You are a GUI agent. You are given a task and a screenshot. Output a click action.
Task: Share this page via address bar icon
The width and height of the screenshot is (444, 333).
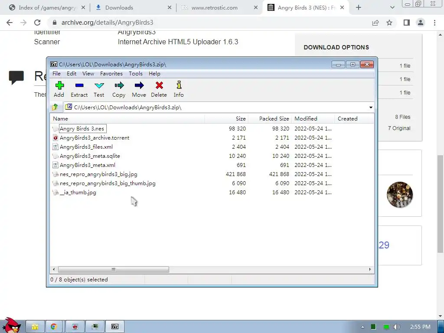point(375,23)
